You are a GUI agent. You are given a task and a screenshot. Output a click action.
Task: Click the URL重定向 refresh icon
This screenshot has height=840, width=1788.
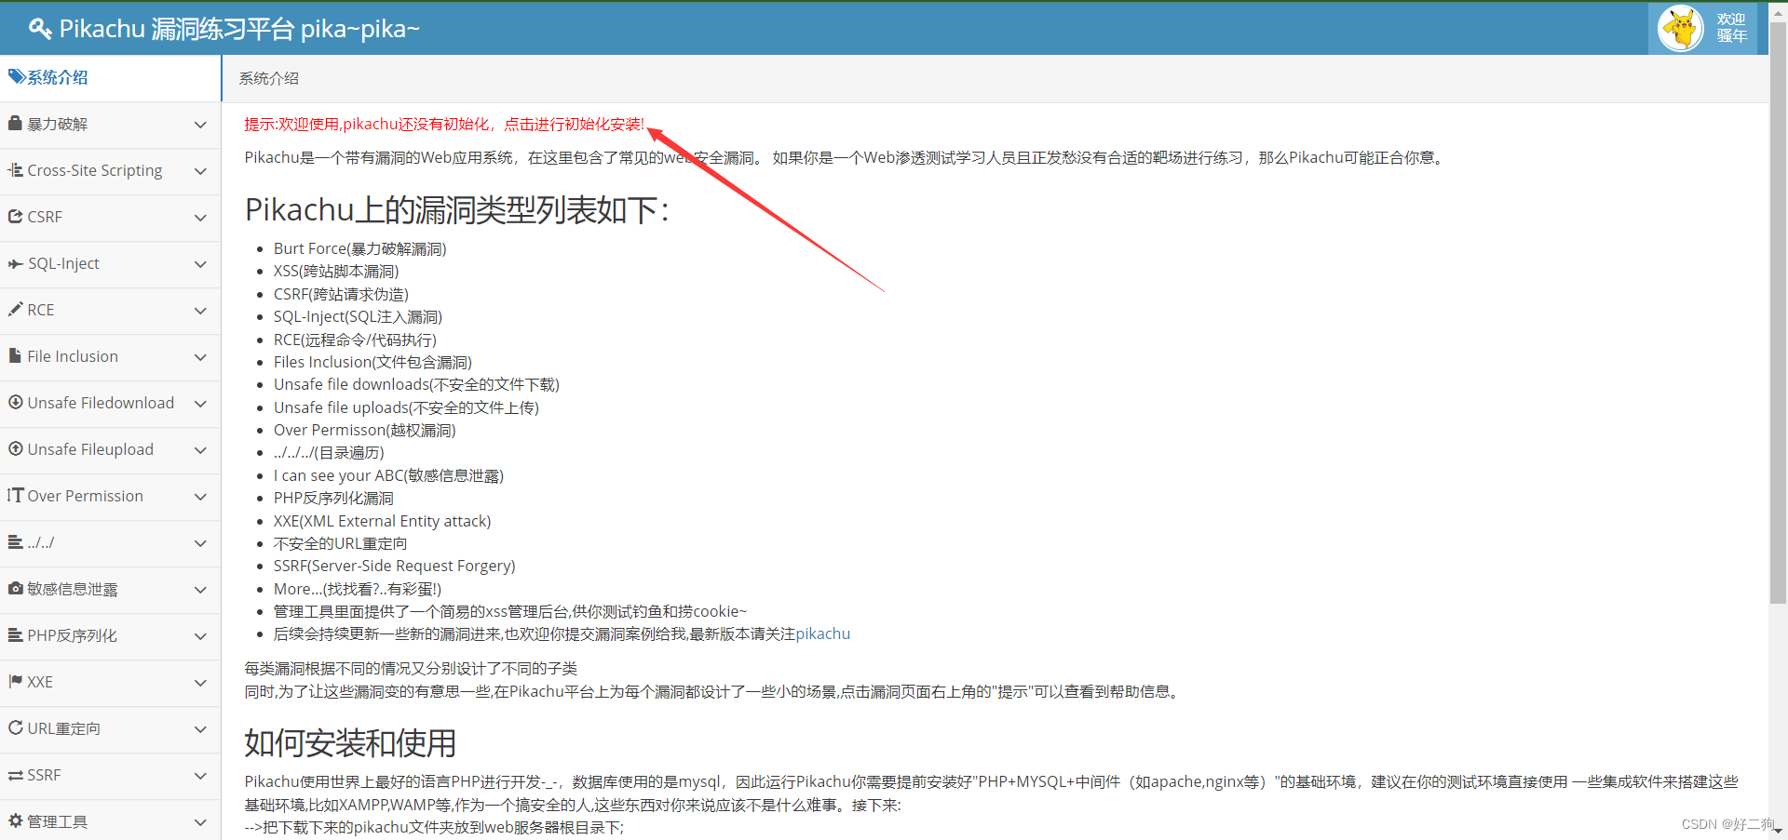pyautogui.click(x=15, y=727)
